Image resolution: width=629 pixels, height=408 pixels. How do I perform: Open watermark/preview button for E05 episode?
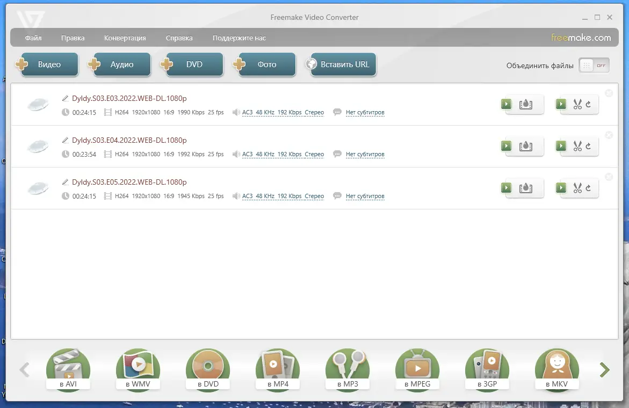click(x=523, y=188)
